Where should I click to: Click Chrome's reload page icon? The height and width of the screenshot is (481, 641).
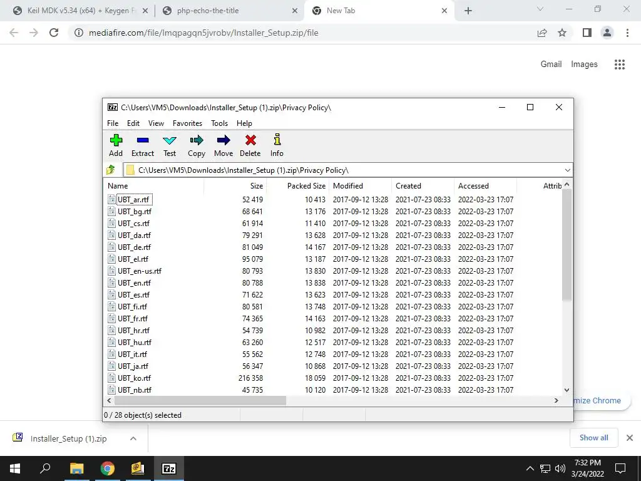(54, 33)
